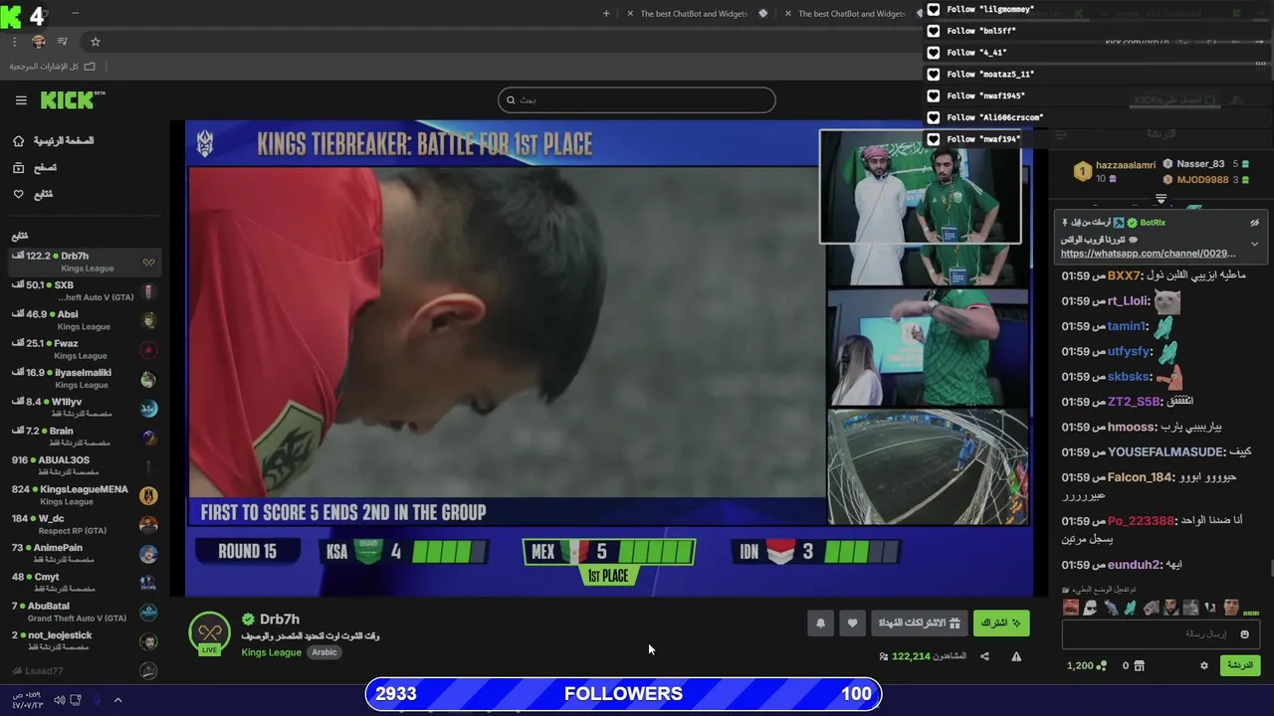Click the Kings League category link
This screenshot has height=716, width=1274.
(271, 652)
